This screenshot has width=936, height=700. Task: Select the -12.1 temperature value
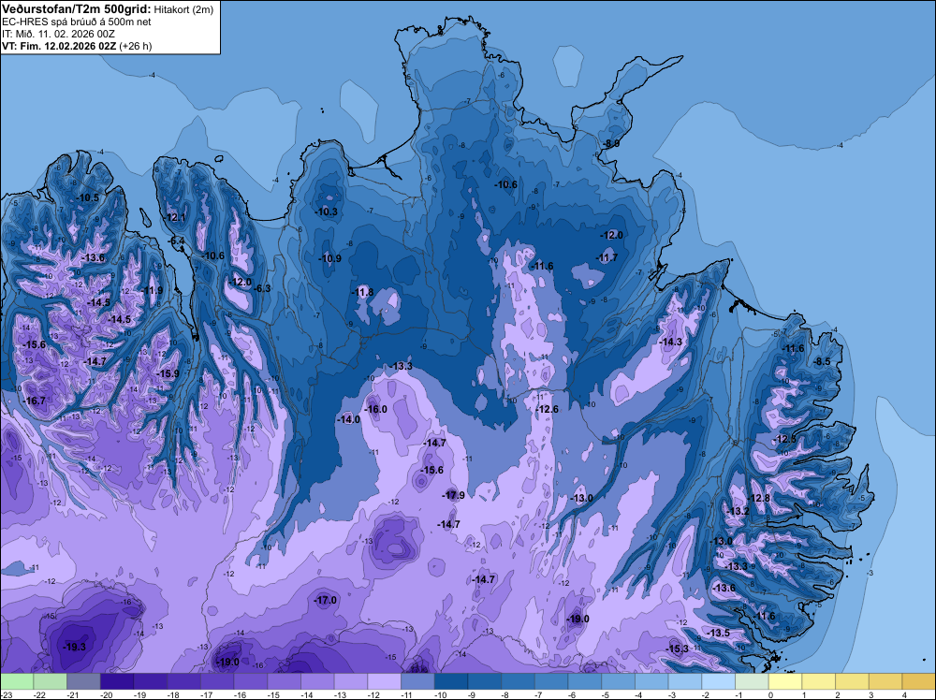point(176,217)
